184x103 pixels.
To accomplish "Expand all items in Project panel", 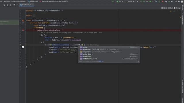I will [x=7, y=5].
